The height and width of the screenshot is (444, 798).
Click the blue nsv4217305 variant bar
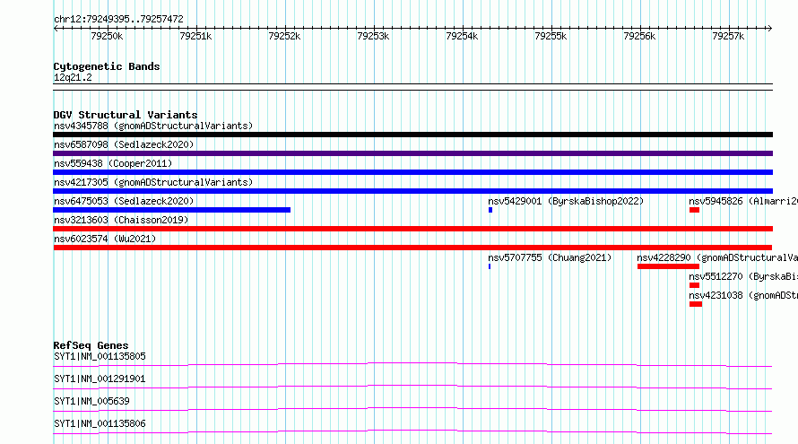tap(412, 191)
